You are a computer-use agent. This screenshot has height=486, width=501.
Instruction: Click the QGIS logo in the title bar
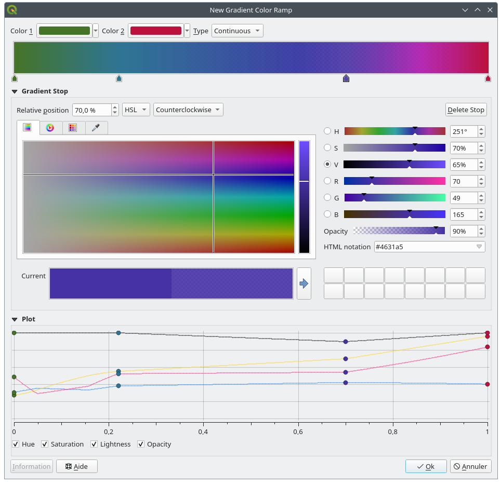[11, 9]
